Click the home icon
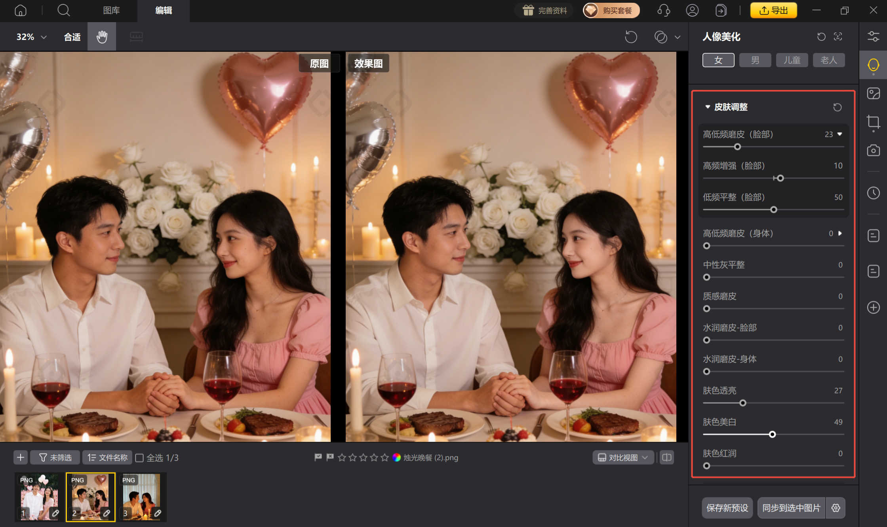 (x=21, y=10)
